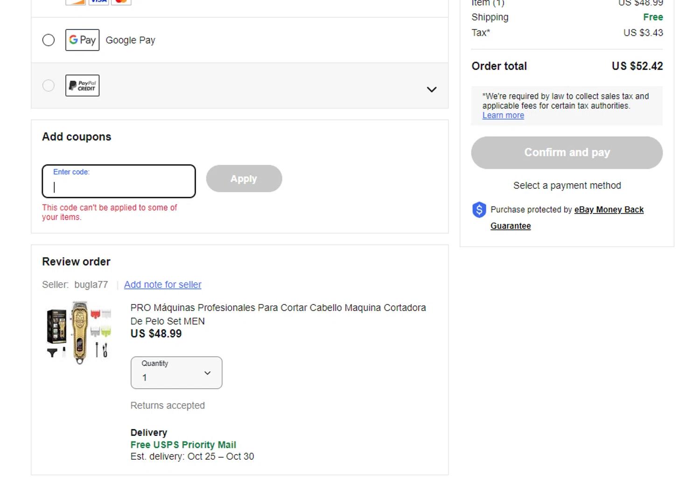Select the PayPal Credit radio button
The image size is (700, 490).
(49, 86)
